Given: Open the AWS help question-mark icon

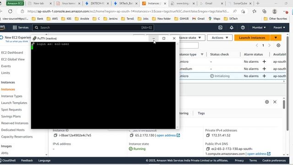Looking at the screenshot, I should click(243, 27).
